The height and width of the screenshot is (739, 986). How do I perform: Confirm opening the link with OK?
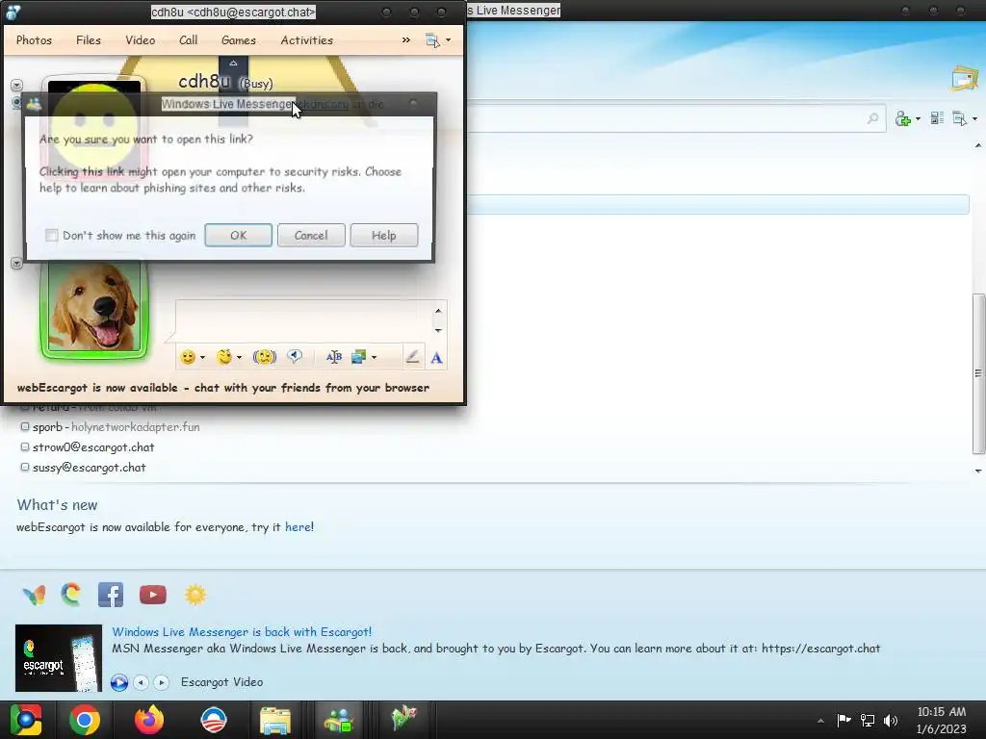239,235
